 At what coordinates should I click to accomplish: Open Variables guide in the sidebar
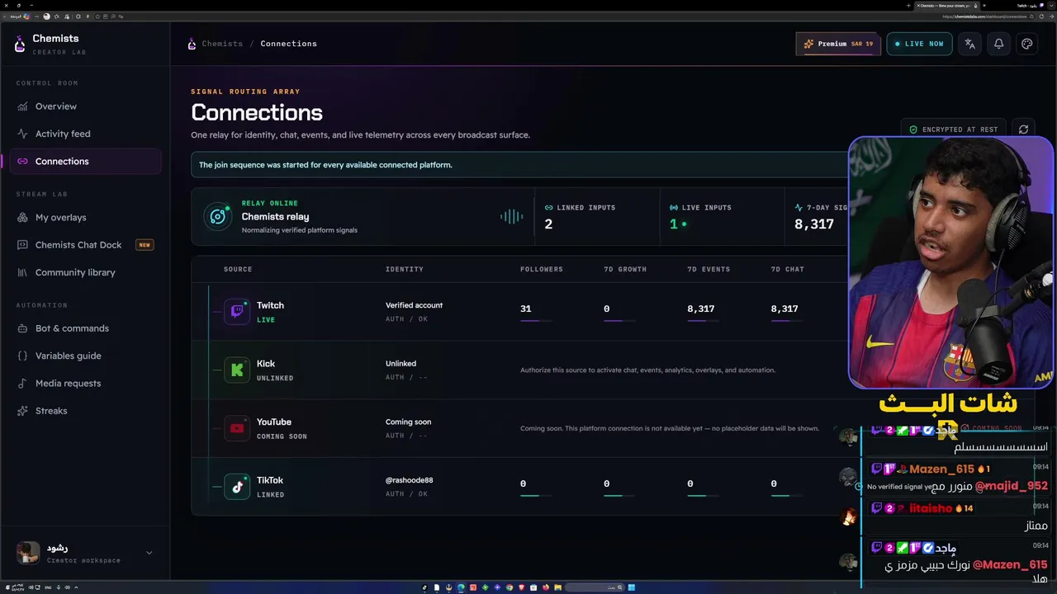click(x=85, y=356)
